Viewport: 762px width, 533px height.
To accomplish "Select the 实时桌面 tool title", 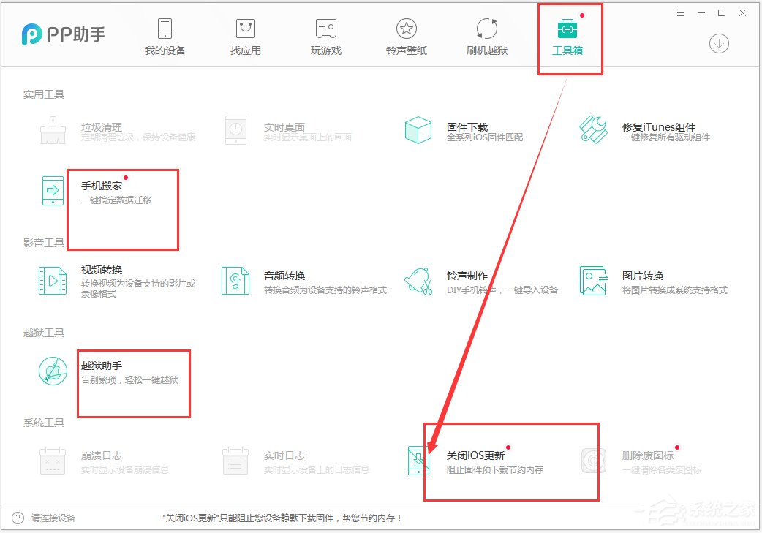I will 284,126.
